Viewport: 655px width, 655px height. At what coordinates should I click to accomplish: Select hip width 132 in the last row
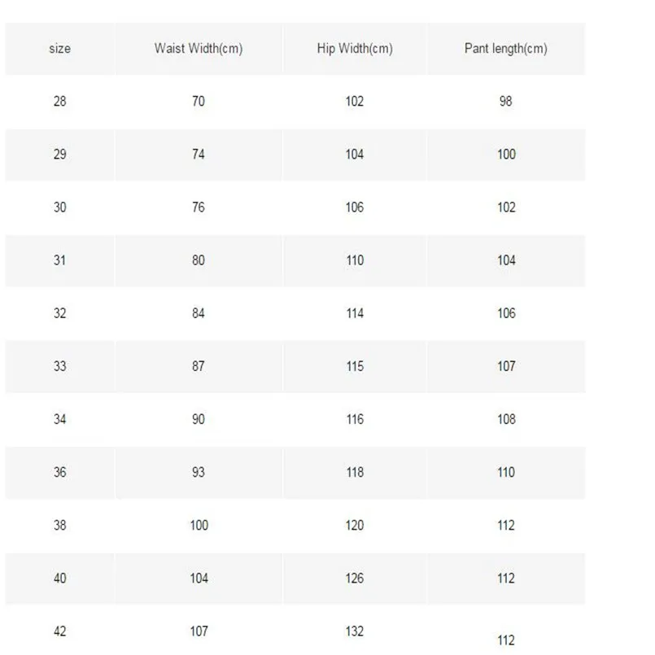355,631
